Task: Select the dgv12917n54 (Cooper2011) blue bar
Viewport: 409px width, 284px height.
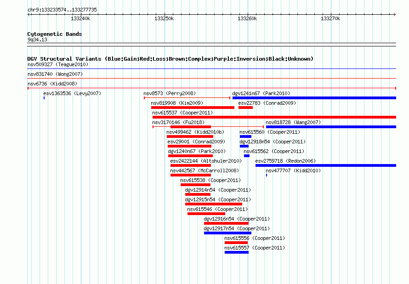Action: pyautogui.click(x=228, y=233)
